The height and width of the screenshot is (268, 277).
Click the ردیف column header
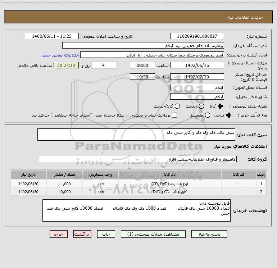[261, 174]
